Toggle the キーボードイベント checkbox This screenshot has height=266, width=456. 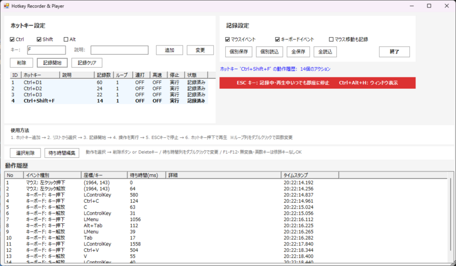pyautogui.click(x=278, y=39)
